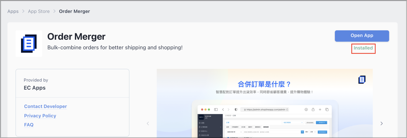Show previous screenshot in carousel

tap(148, 124)
